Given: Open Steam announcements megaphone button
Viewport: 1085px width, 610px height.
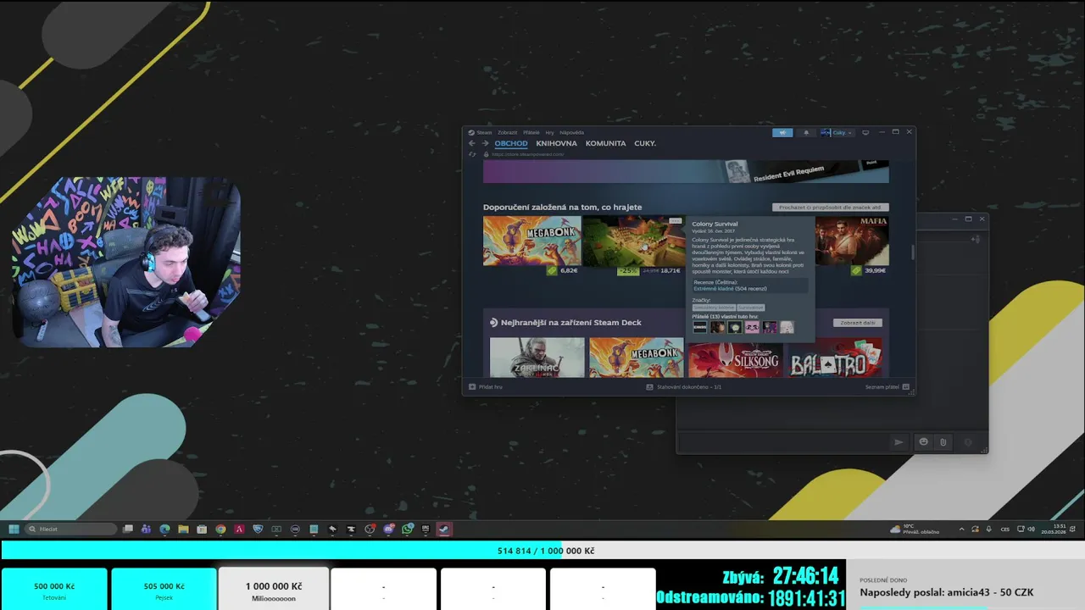Looking at the screenshot, I should (782, 132).
